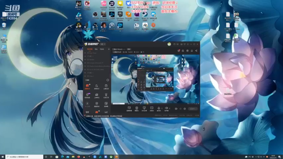Open the speaker options arrow
The width and height of the screenshot is (283, 159).
tap(169, 108)
